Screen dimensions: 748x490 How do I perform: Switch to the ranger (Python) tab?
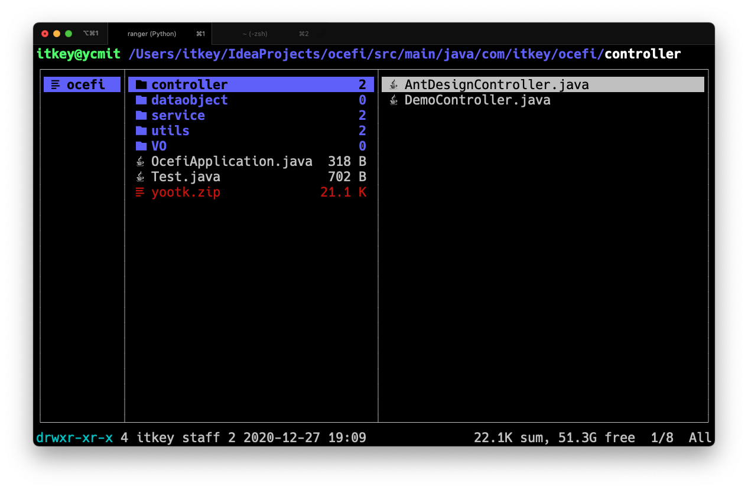[x=152, y=34]
